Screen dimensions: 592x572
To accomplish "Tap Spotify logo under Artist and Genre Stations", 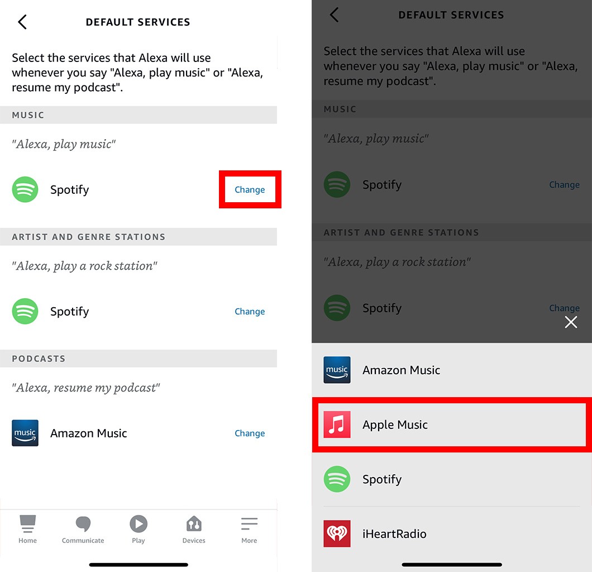I will coord(25,312).
